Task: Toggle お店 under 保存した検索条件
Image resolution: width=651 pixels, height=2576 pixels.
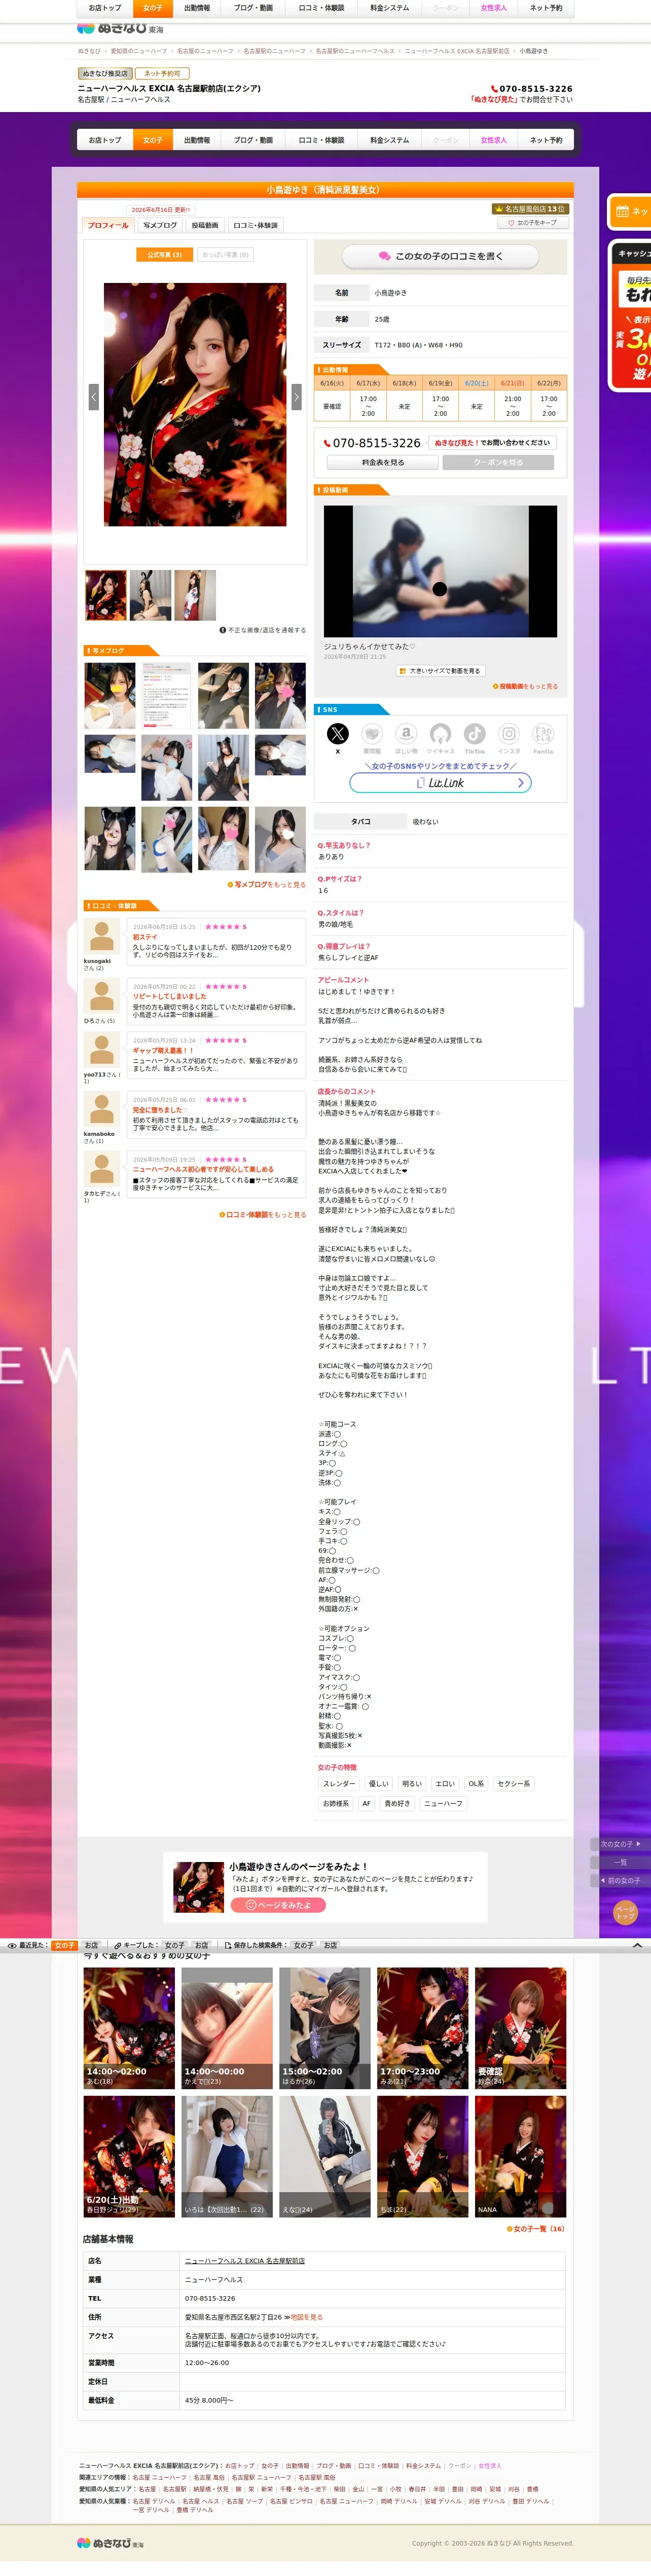Action: pyautogui.click(x=331, y=1945)
